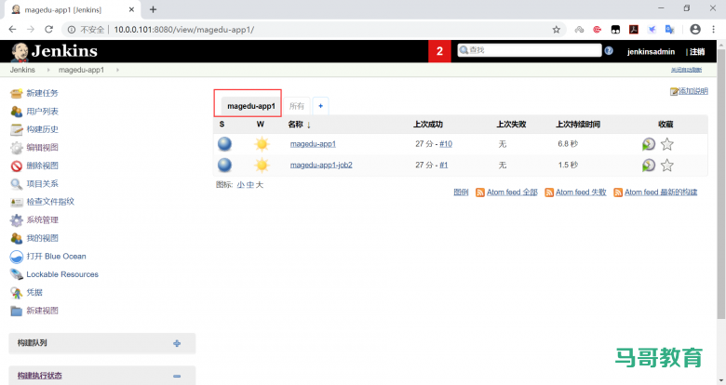Click blue status ball of magedu-app1-job2

224,166
